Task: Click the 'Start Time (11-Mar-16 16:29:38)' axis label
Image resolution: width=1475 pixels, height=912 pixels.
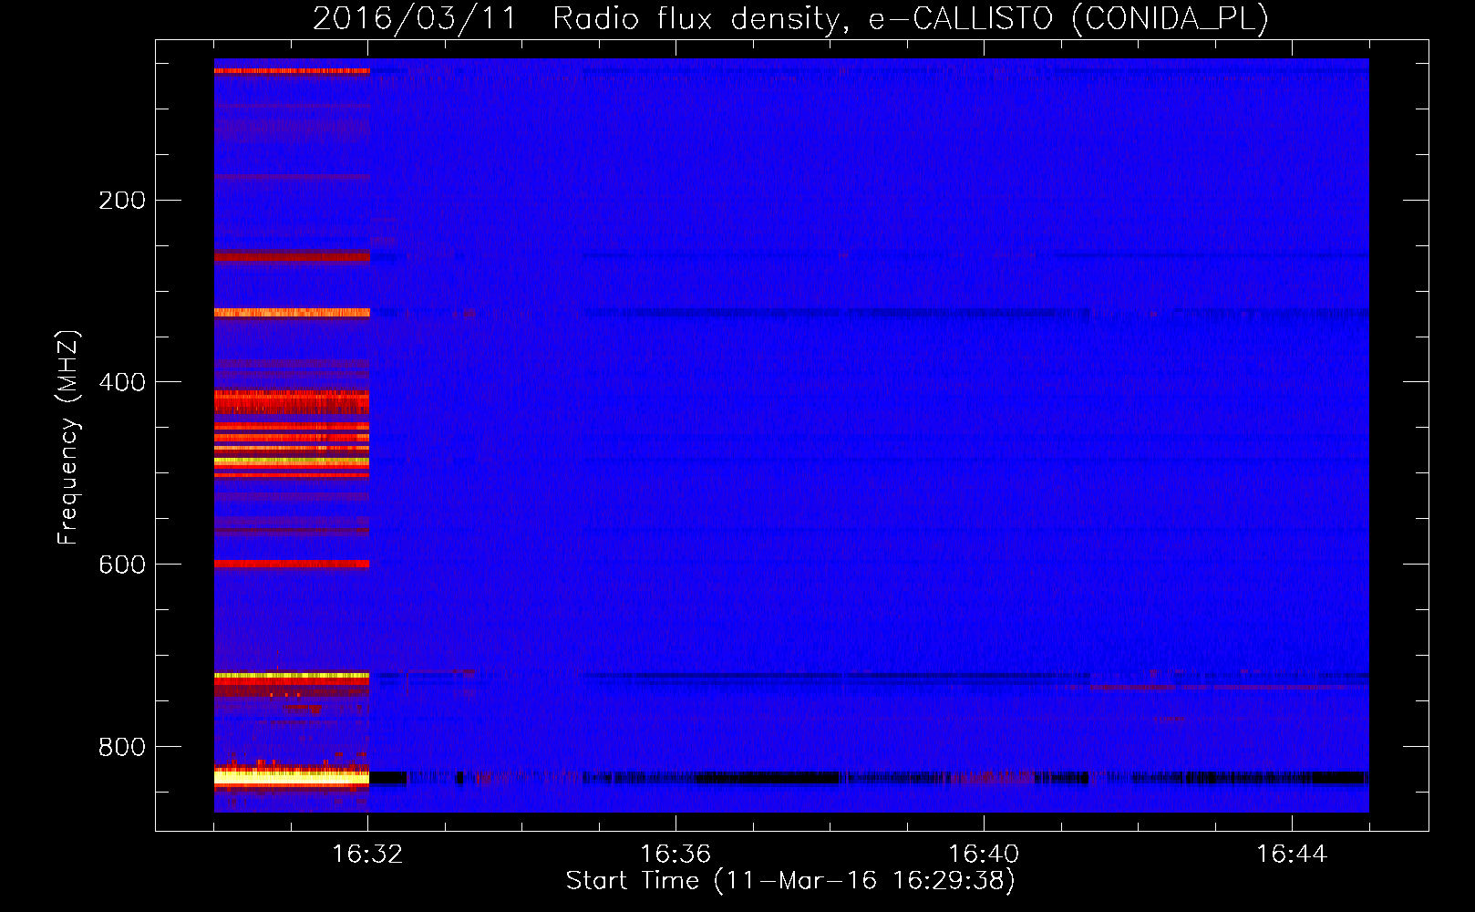Action: [x=790, y=881]
